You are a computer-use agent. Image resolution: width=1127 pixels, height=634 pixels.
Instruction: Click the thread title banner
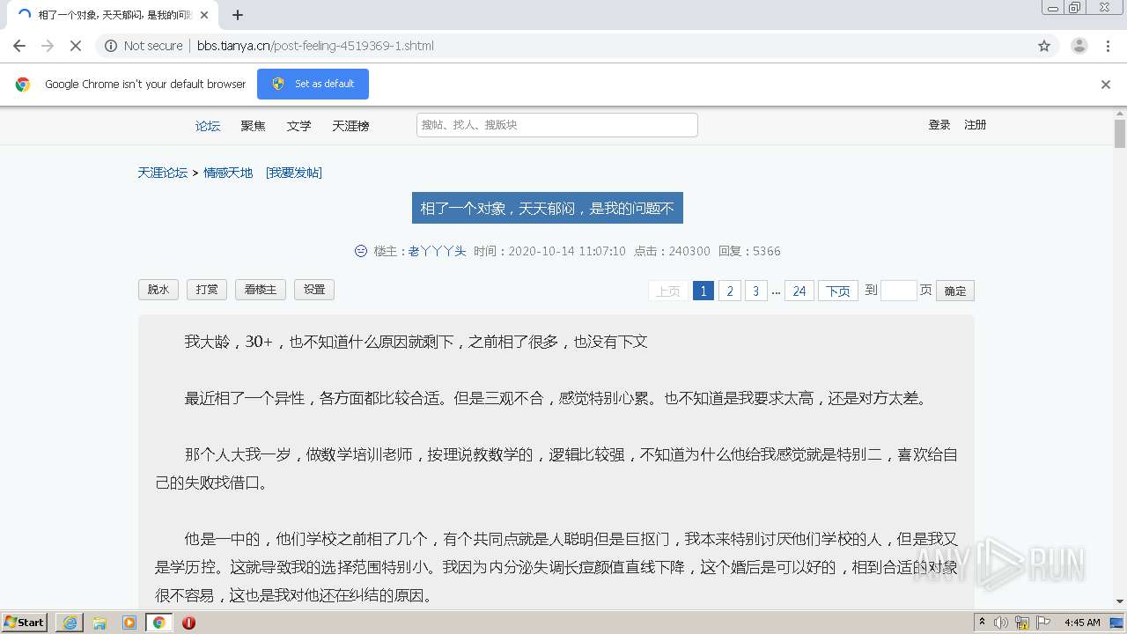(548, 208)
